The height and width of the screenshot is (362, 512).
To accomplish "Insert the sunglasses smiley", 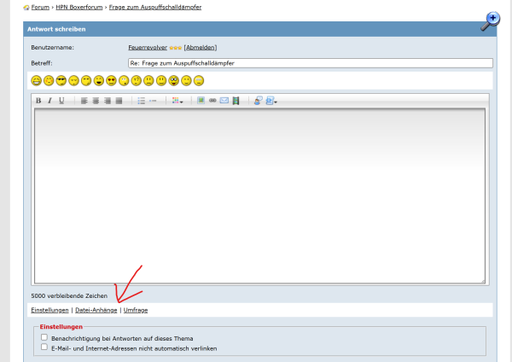I will (x=61, y=81).
